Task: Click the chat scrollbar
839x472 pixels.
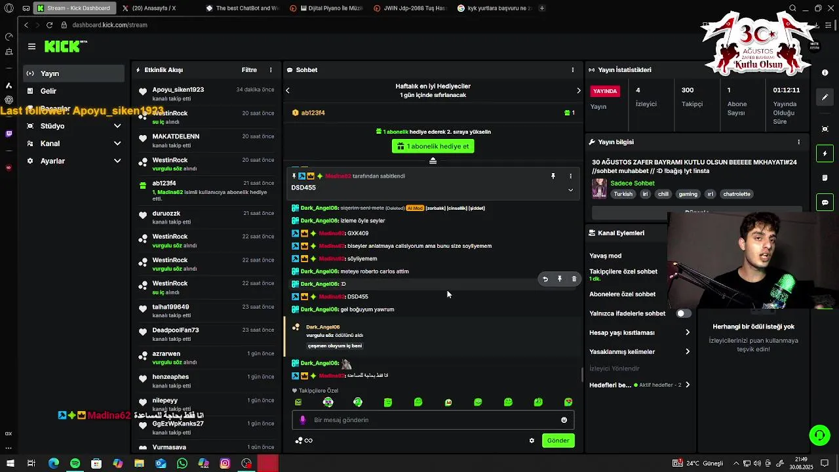Action: [x=582, y=375]
